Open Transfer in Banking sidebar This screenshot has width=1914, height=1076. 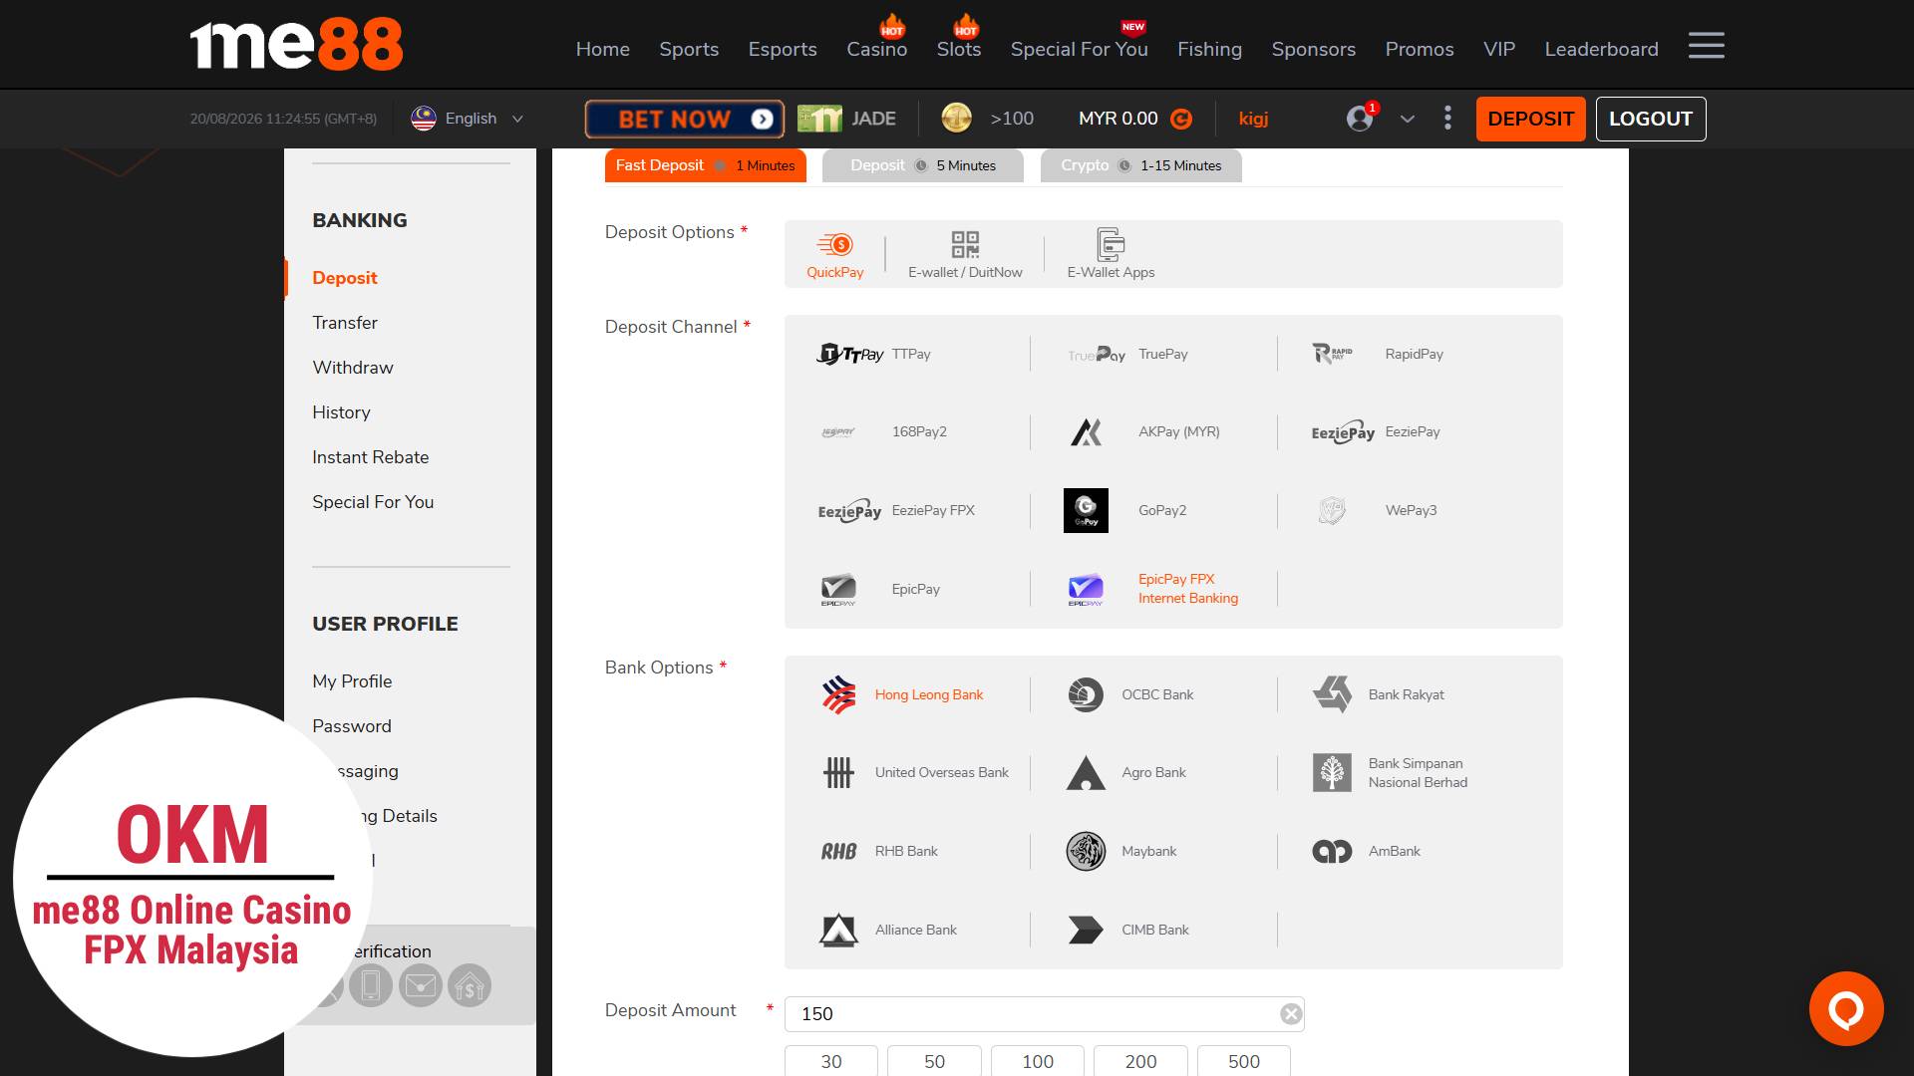(345, 323)
